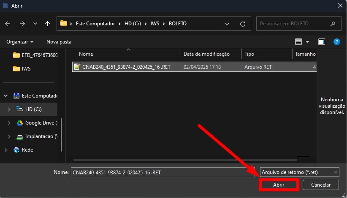Click the 'Arquivo RET' type cell
The height and width of the screenshot is (198, 347).
tap(258, 67)
